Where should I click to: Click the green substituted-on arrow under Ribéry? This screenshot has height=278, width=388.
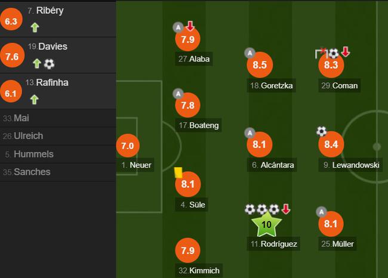[35, 27]
